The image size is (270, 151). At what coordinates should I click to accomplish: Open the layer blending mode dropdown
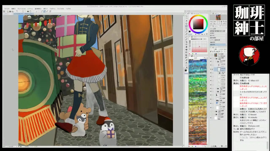click(x=216, y=49)
